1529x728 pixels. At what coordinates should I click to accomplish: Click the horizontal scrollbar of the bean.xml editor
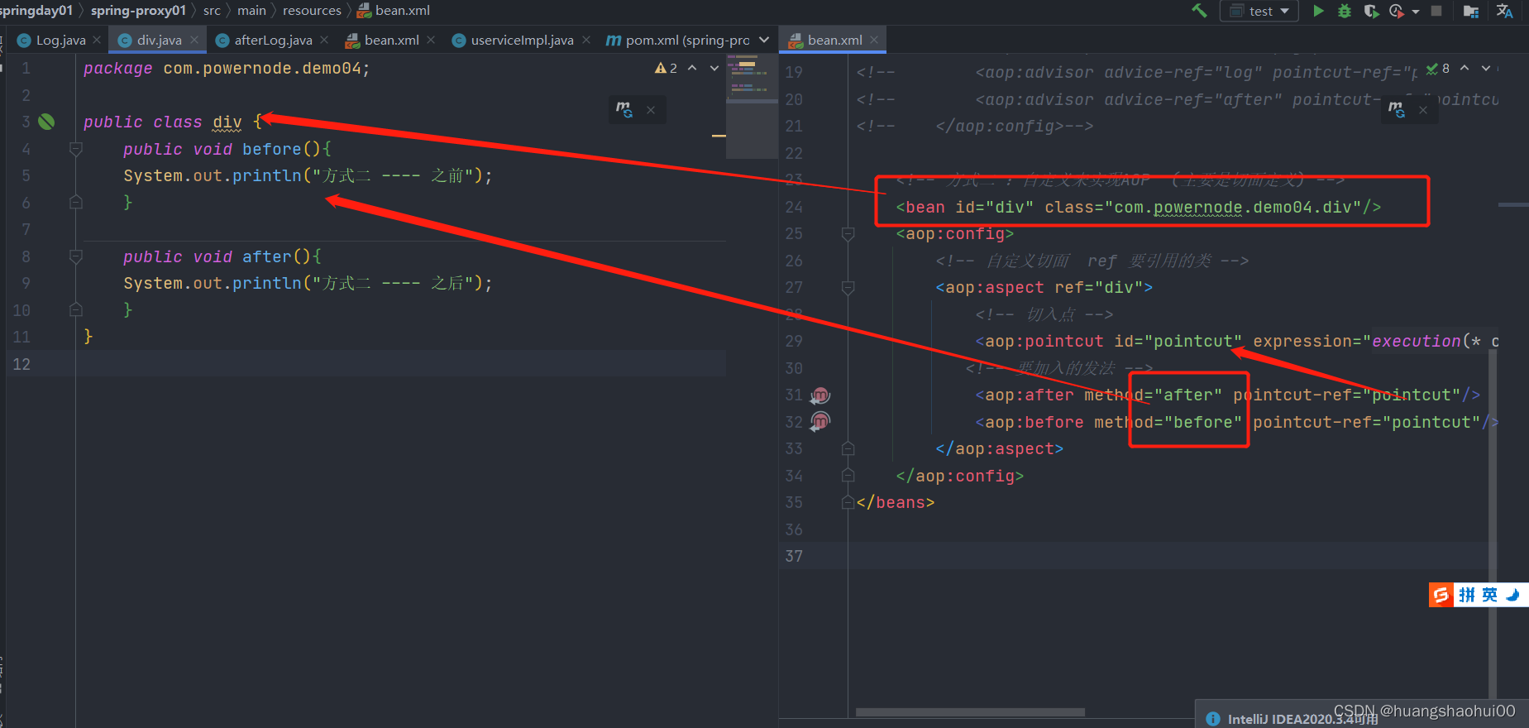pyautogui.click(x=970, y=712)
